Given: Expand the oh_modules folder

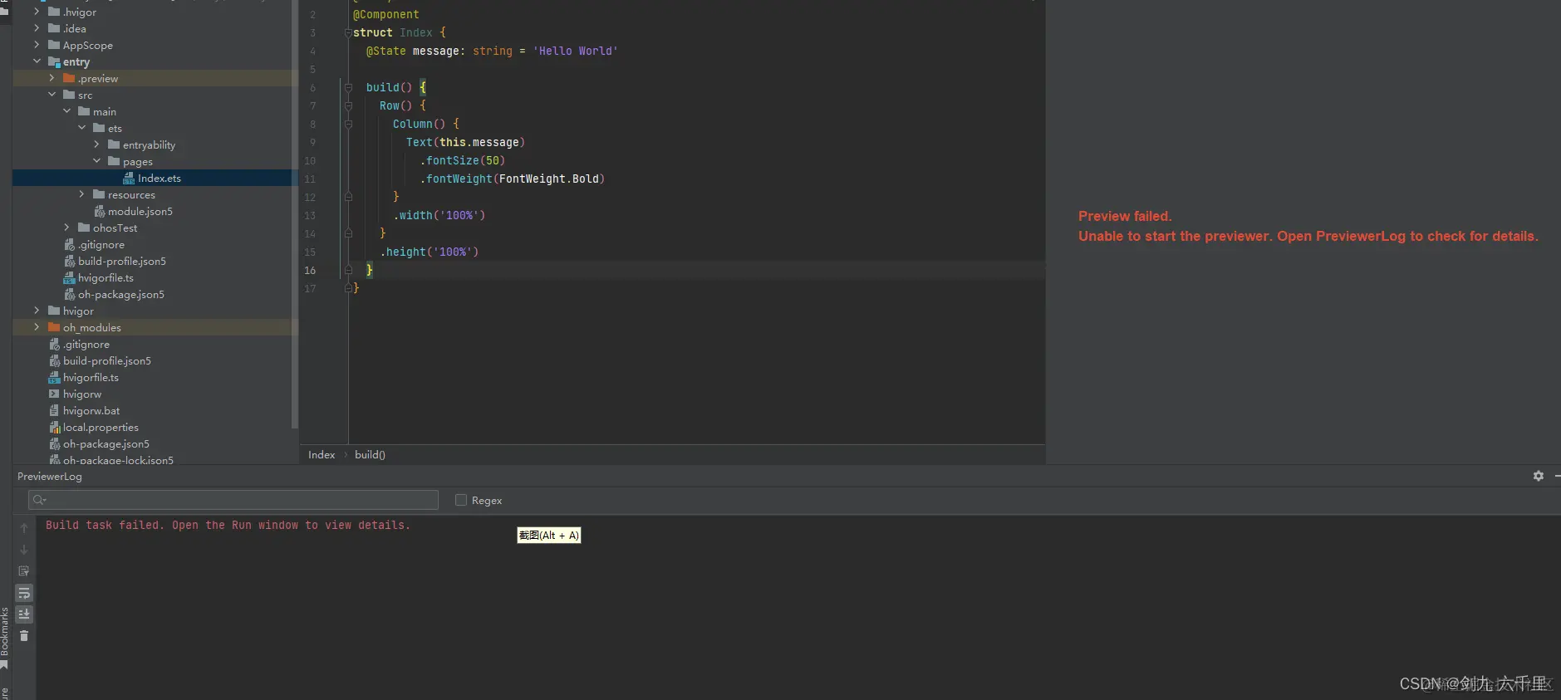Looking at the screenshot, I should [x=37, y=327].
